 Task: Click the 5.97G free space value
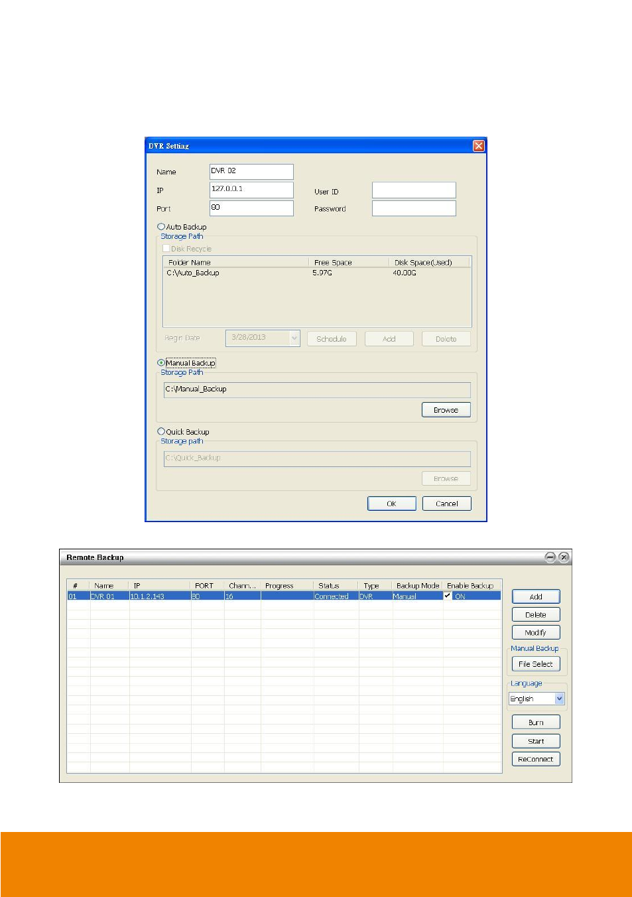(x=322, y=273)
